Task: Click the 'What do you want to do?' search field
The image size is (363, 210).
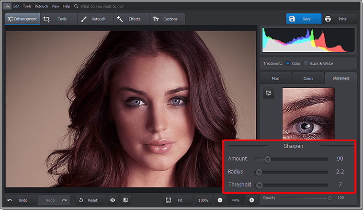Action: click(102, 6)
